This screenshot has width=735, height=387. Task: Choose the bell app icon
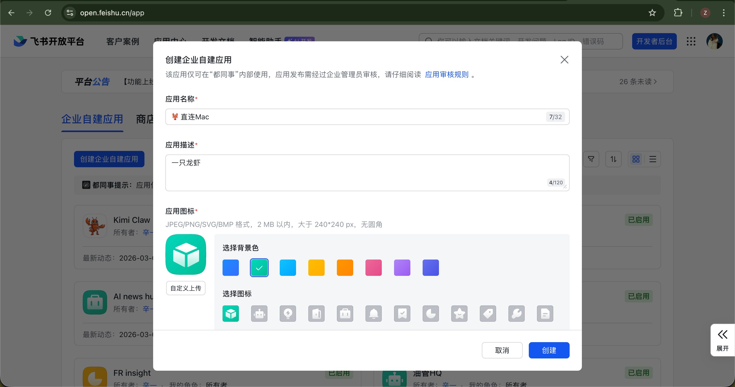(x=373, y=314)
